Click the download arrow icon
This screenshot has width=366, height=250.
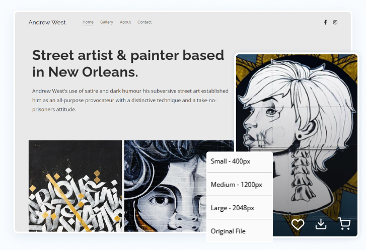pos(321,224)
